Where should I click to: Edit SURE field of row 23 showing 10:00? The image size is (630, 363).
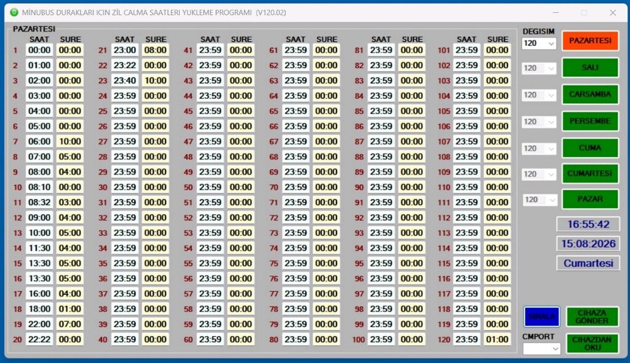[156, 80]
